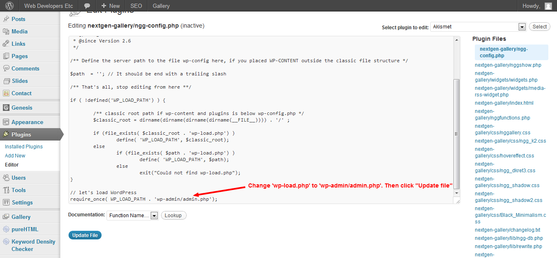Screen dimensions: 557x258
Task: Open nextgen-gallery/widgets/media-rss-widget.php file
Action: coord(510,91)
